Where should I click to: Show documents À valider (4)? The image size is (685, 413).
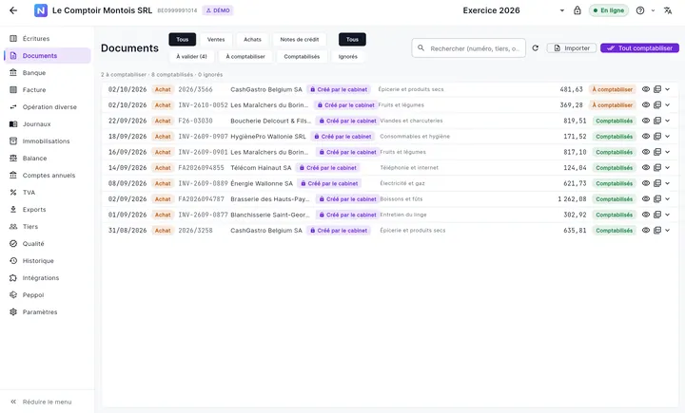(191, 57)
